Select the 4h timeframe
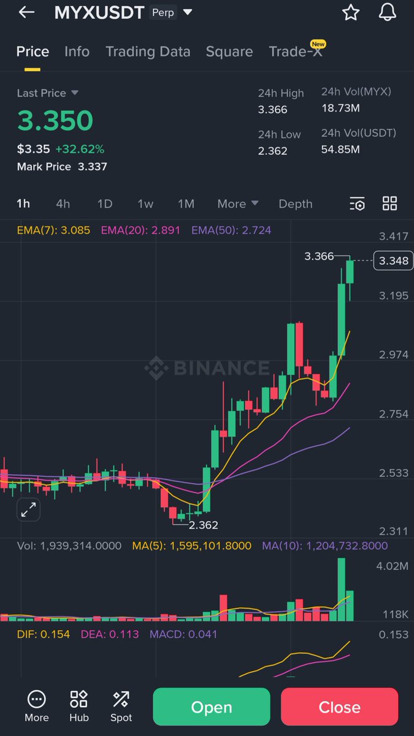The height and width of the screenshot is (736, 414). [x=63, y=204]
